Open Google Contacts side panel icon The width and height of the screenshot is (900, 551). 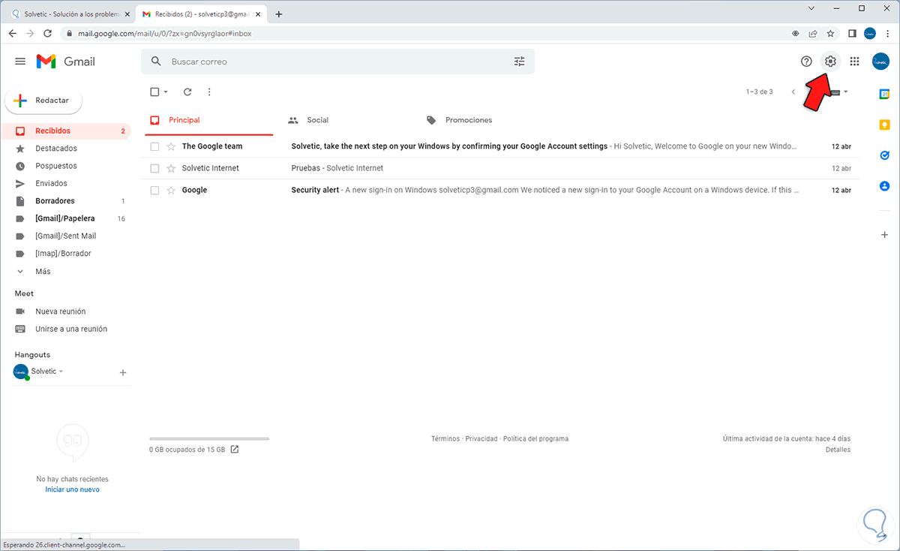884,185
